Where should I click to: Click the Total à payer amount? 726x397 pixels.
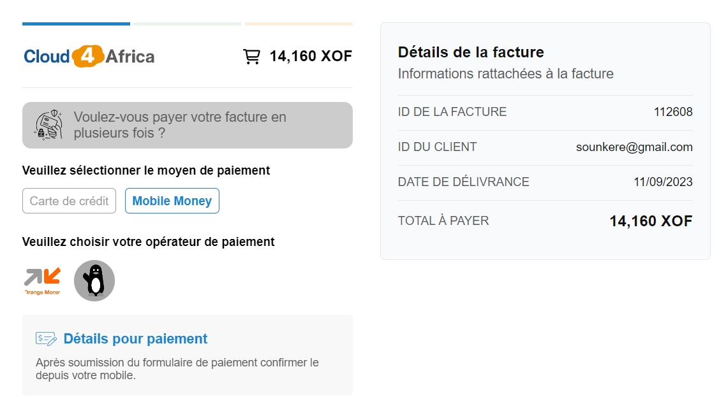(651, 221)
